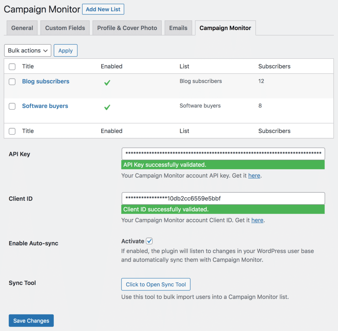
Task: Click the Apply button
Action: pyautogui.click(x=66, y=50)
